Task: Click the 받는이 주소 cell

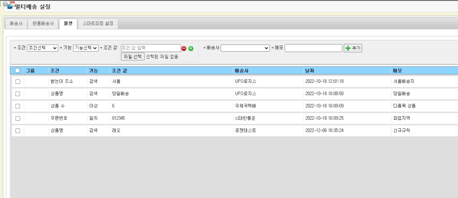Action: pyautogui.click(x=62, y=81)
